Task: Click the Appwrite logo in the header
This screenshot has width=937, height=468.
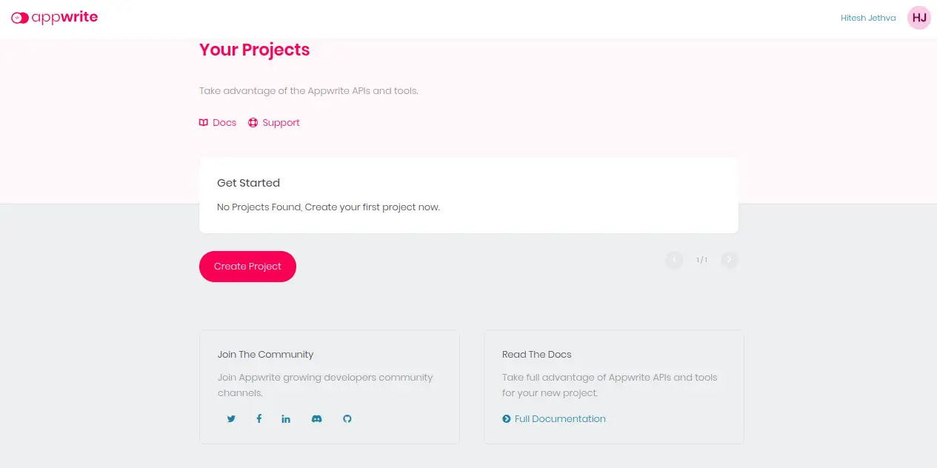Action: tap(54, 18)
